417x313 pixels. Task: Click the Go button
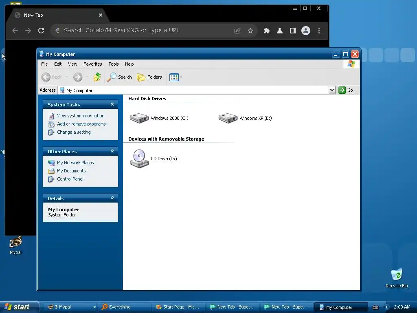click(x=346, y=90)
